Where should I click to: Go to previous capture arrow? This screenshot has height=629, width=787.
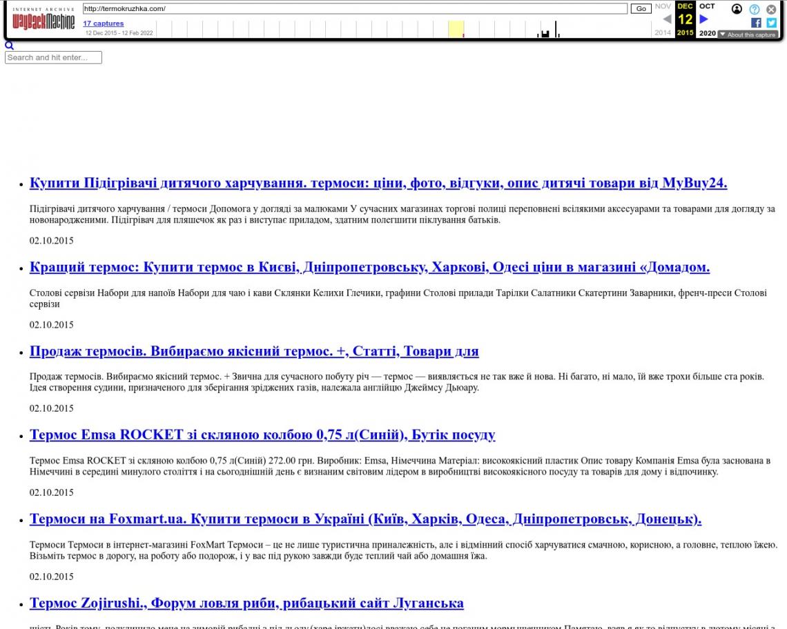pyautogui.click(x=667, y=19)
